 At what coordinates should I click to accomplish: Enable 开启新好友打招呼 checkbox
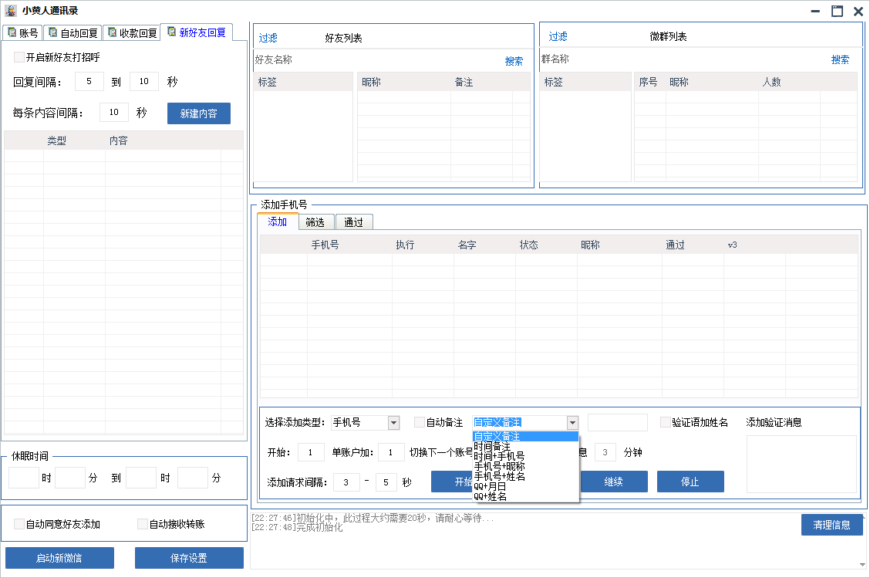point(19,57)
